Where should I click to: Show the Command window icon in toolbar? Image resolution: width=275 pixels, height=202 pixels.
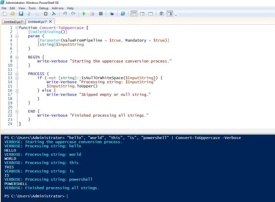coord(162,14)
